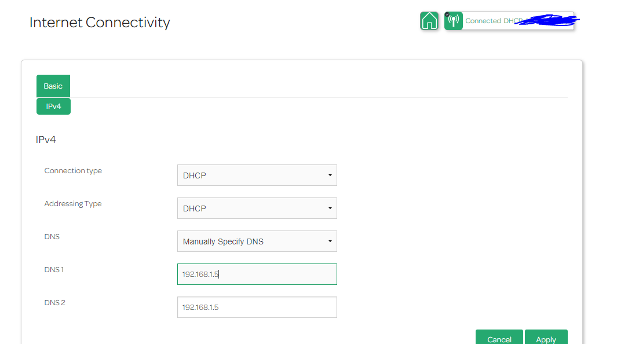
Task: Click the IPv4 section heading
Action: pos(46,140)
